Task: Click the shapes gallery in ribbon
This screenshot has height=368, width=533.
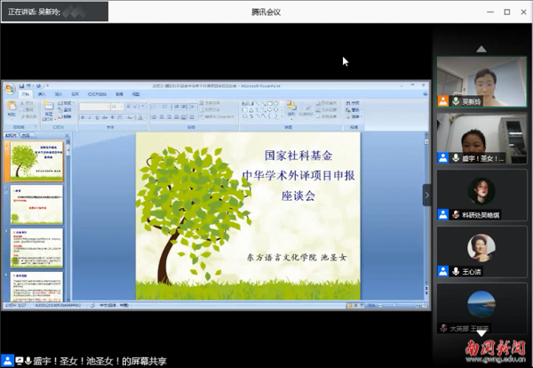Action: pos(253,108)
